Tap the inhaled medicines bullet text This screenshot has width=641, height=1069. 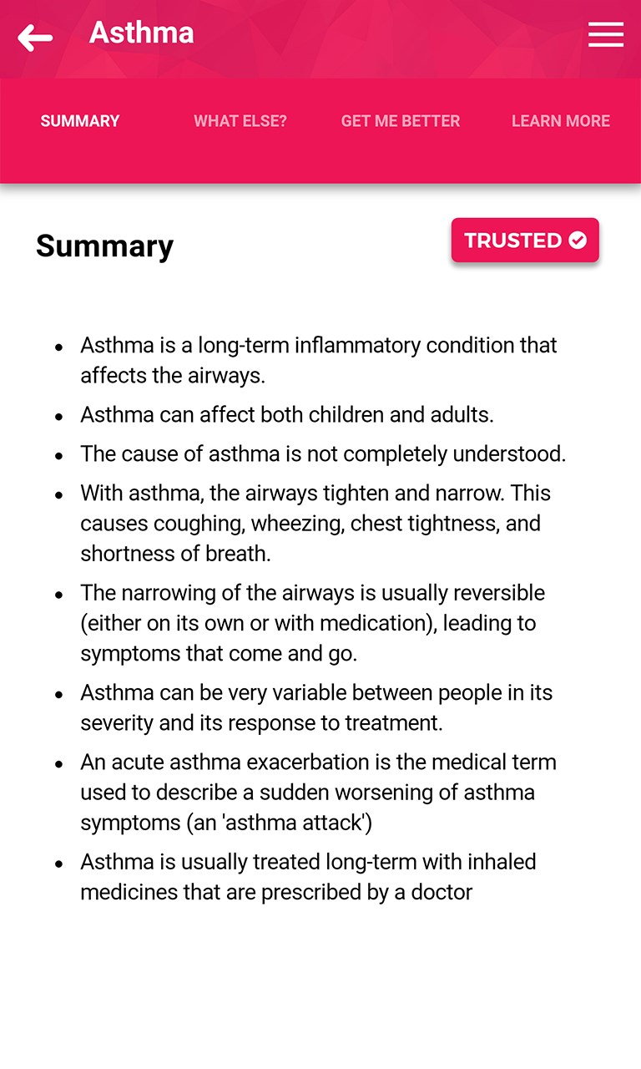coord(308,876)
